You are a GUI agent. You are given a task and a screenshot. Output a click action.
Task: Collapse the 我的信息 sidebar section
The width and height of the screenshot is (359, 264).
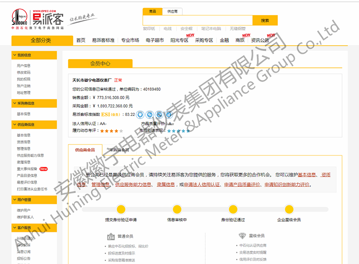(34, 55)
